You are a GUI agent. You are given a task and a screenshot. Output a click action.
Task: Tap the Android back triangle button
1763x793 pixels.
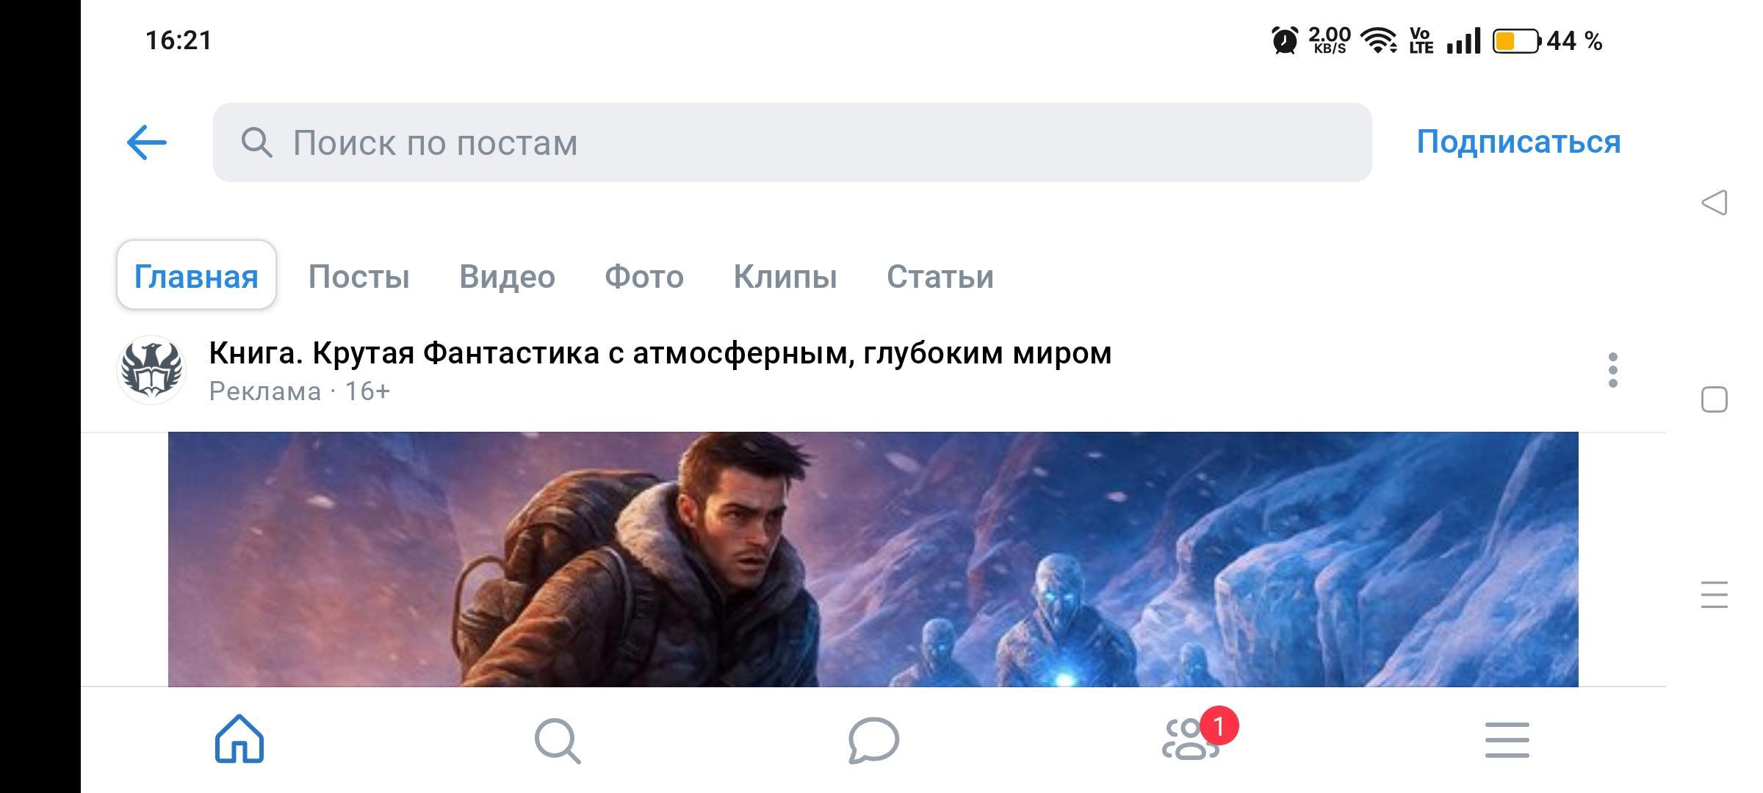(x=1714, y=203)
